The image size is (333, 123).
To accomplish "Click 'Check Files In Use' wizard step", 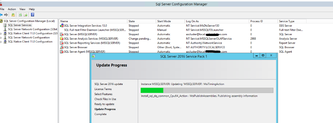I will tap(105, 99).
